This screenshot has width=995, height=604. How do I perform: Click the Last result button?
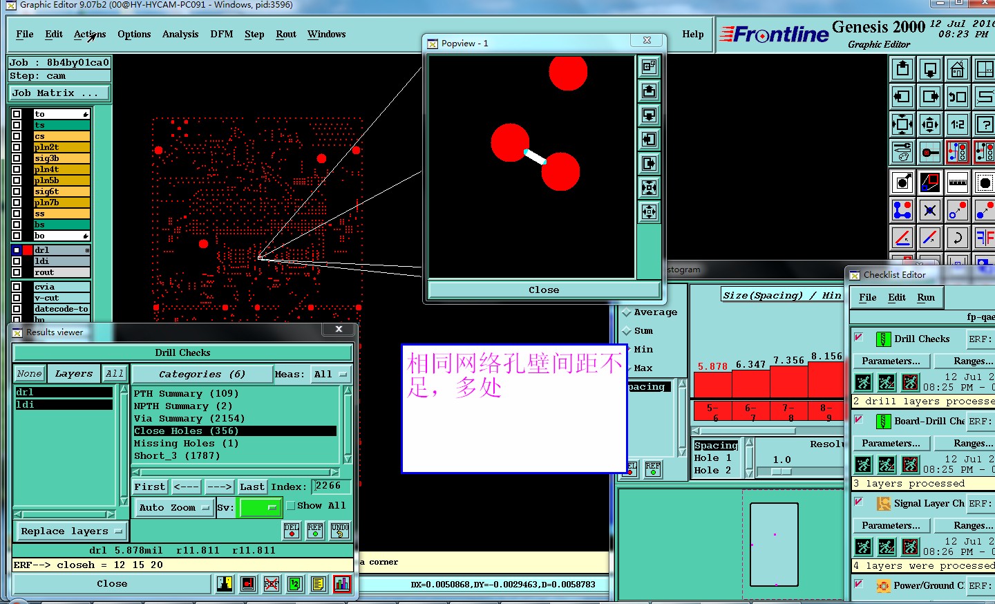(252, 487)
